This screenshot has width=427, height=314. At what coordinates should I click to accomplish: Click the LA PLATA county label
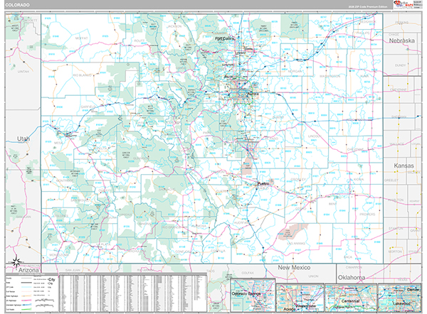point(102,244)
